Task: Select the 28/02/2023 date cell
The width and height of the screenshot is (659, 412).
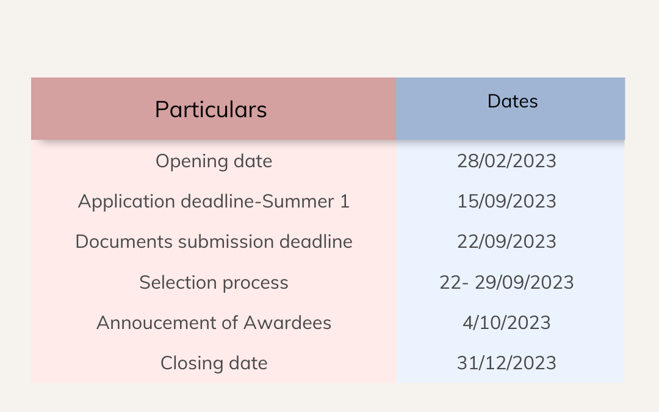Action: tap(506, 161)
